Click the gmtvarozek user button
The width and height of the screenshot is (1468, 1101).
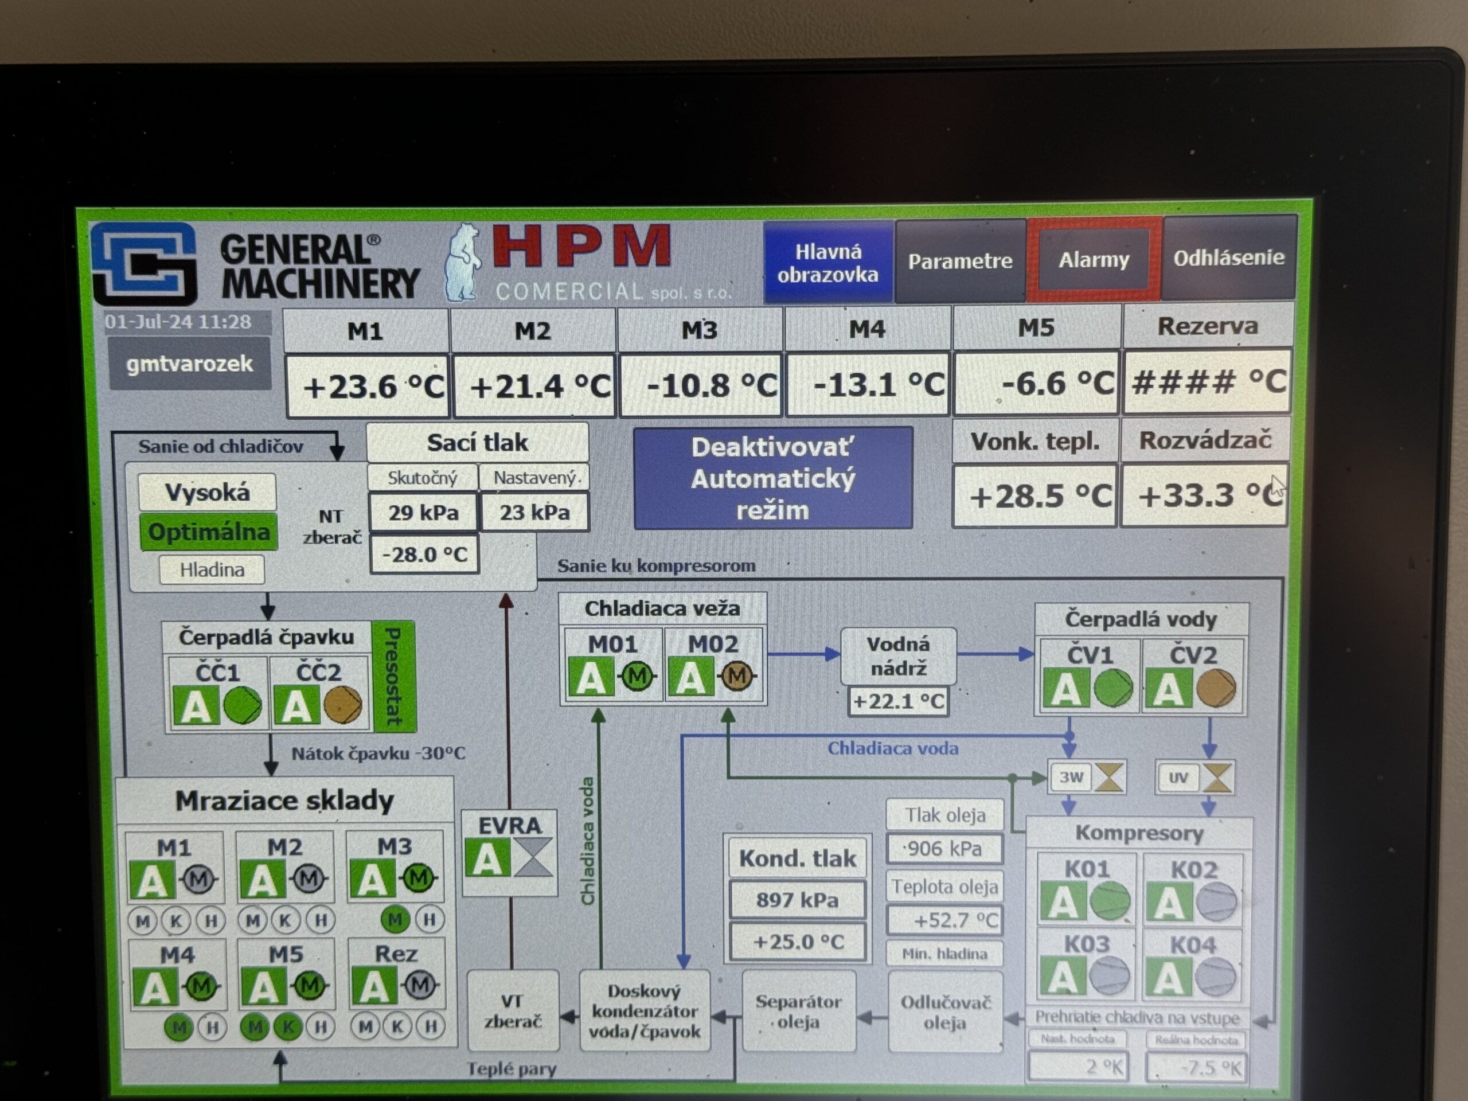pos(190,363)
